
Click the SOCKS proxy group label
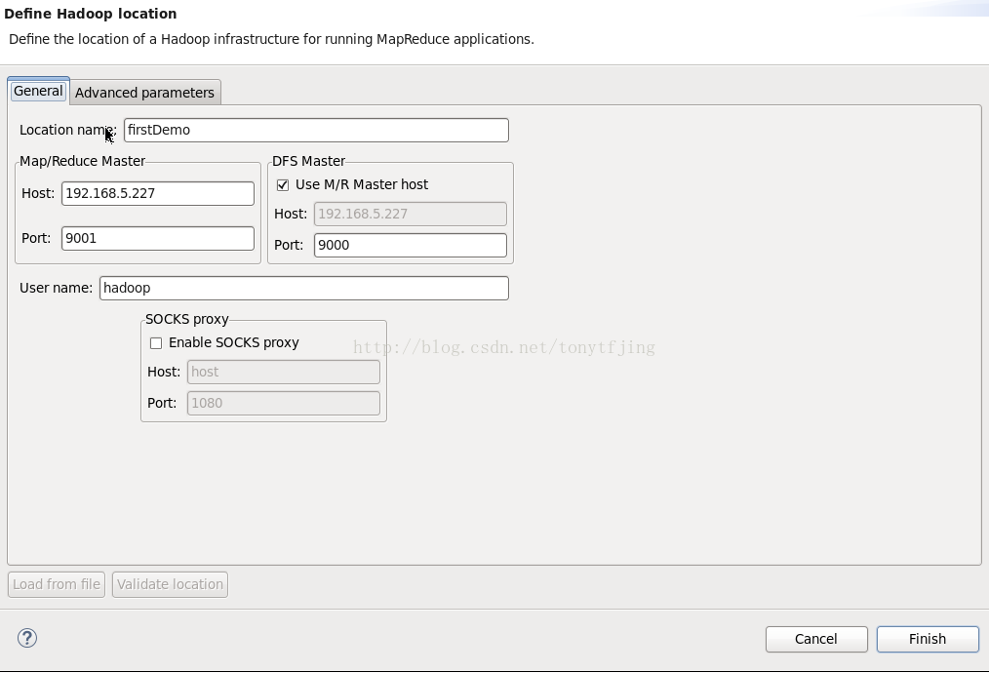click(x=186, y=319)
